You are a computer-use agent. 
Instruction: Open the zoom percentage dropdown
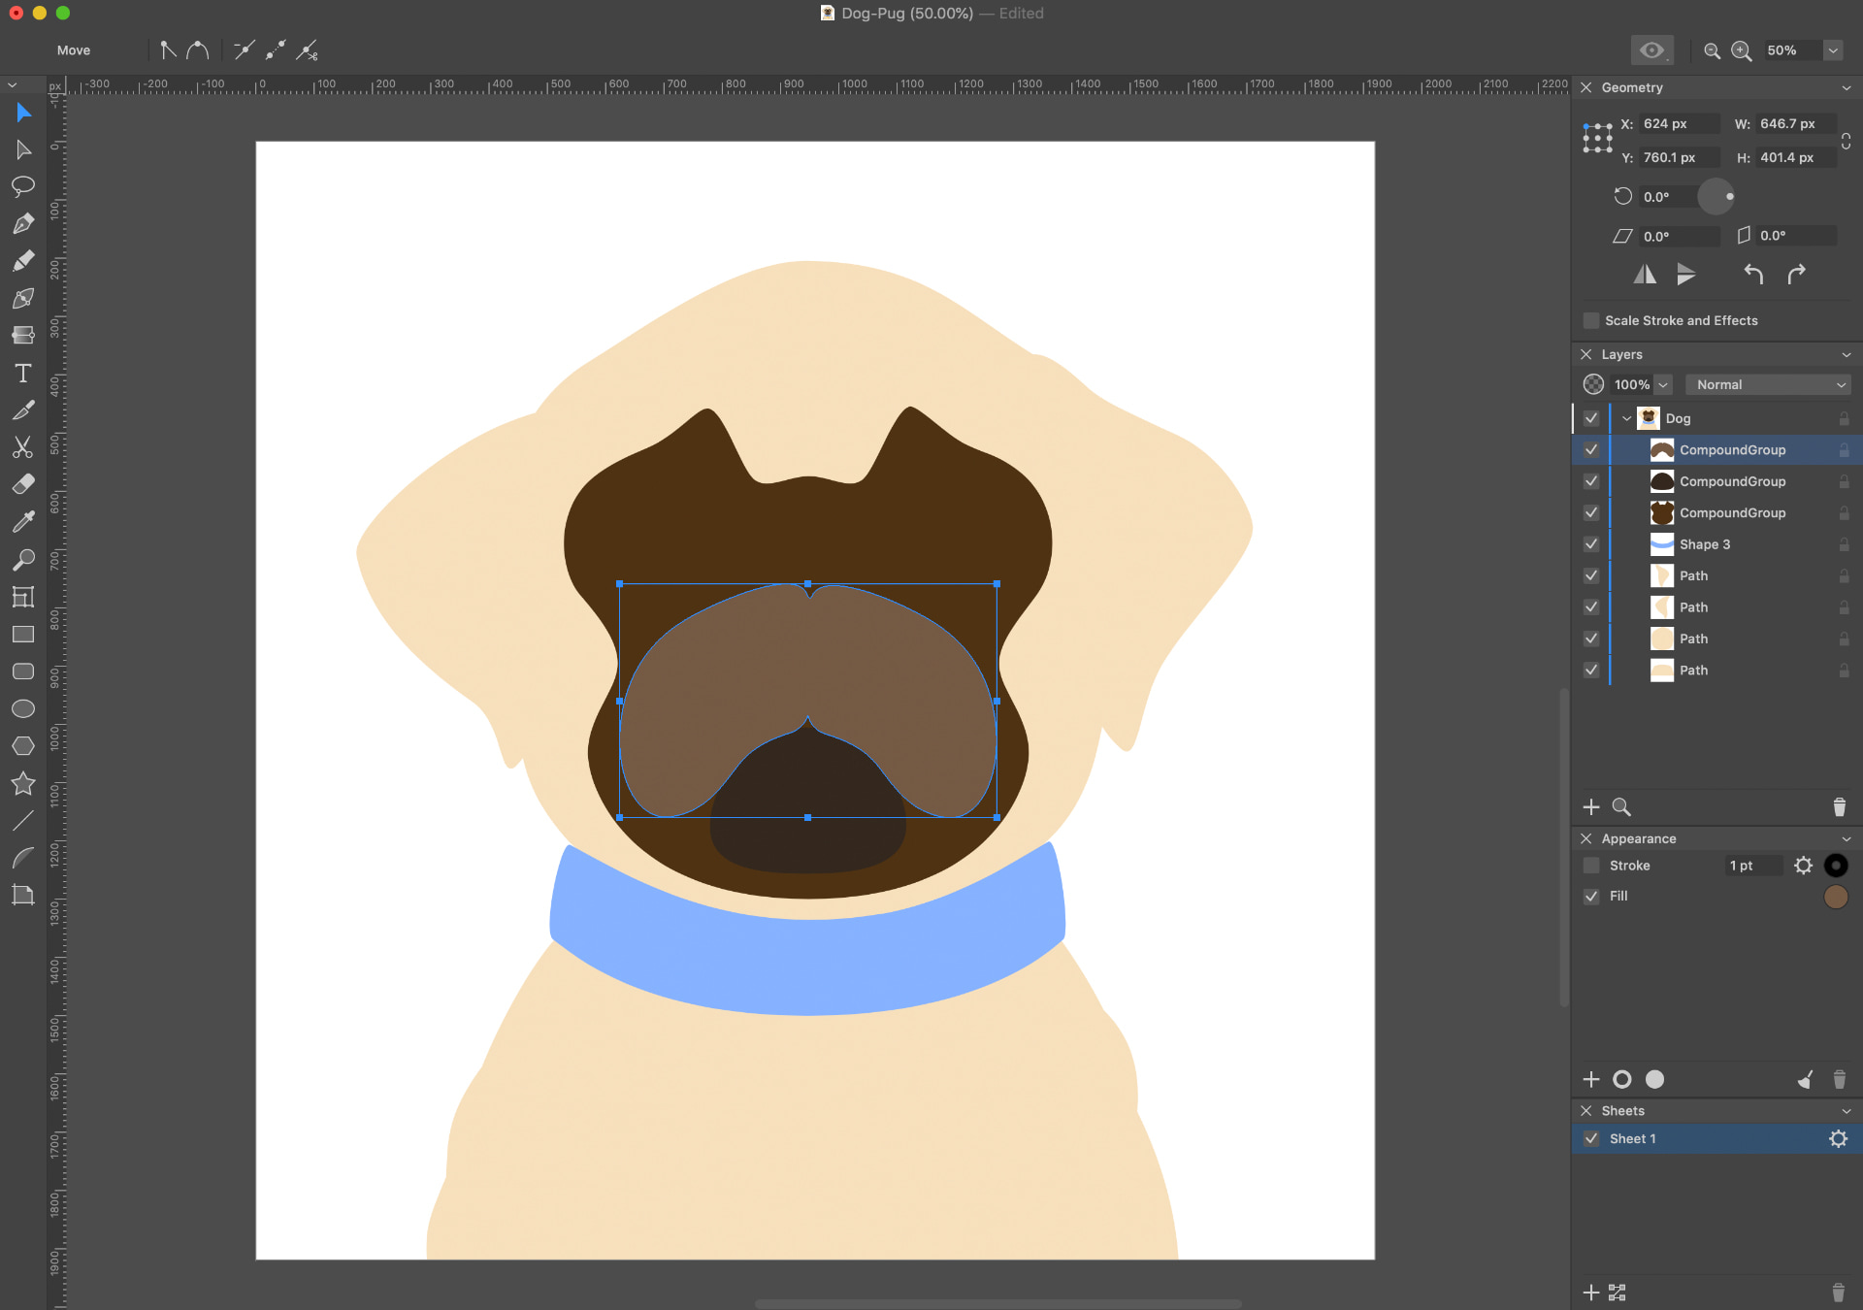1833,50
